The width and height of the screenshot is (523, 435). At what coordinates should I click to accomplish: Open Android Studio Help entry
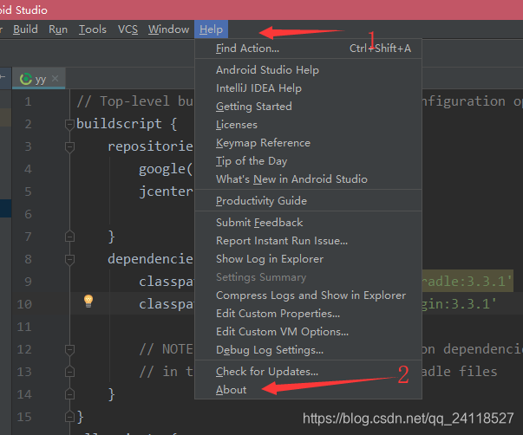(308, 70)
